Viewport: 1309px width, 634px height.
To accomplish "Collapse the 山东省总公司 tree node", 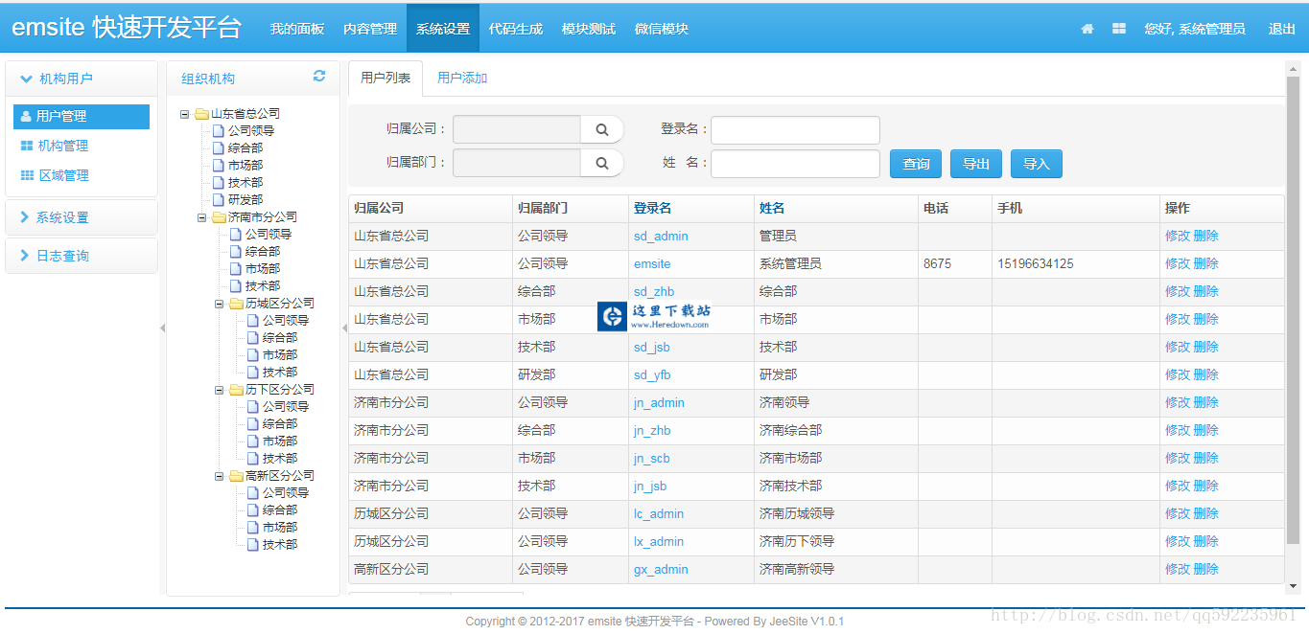I will 185,114.
